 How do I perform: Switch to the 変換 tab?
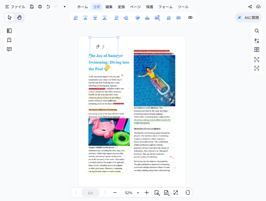[x=121, y=7]
